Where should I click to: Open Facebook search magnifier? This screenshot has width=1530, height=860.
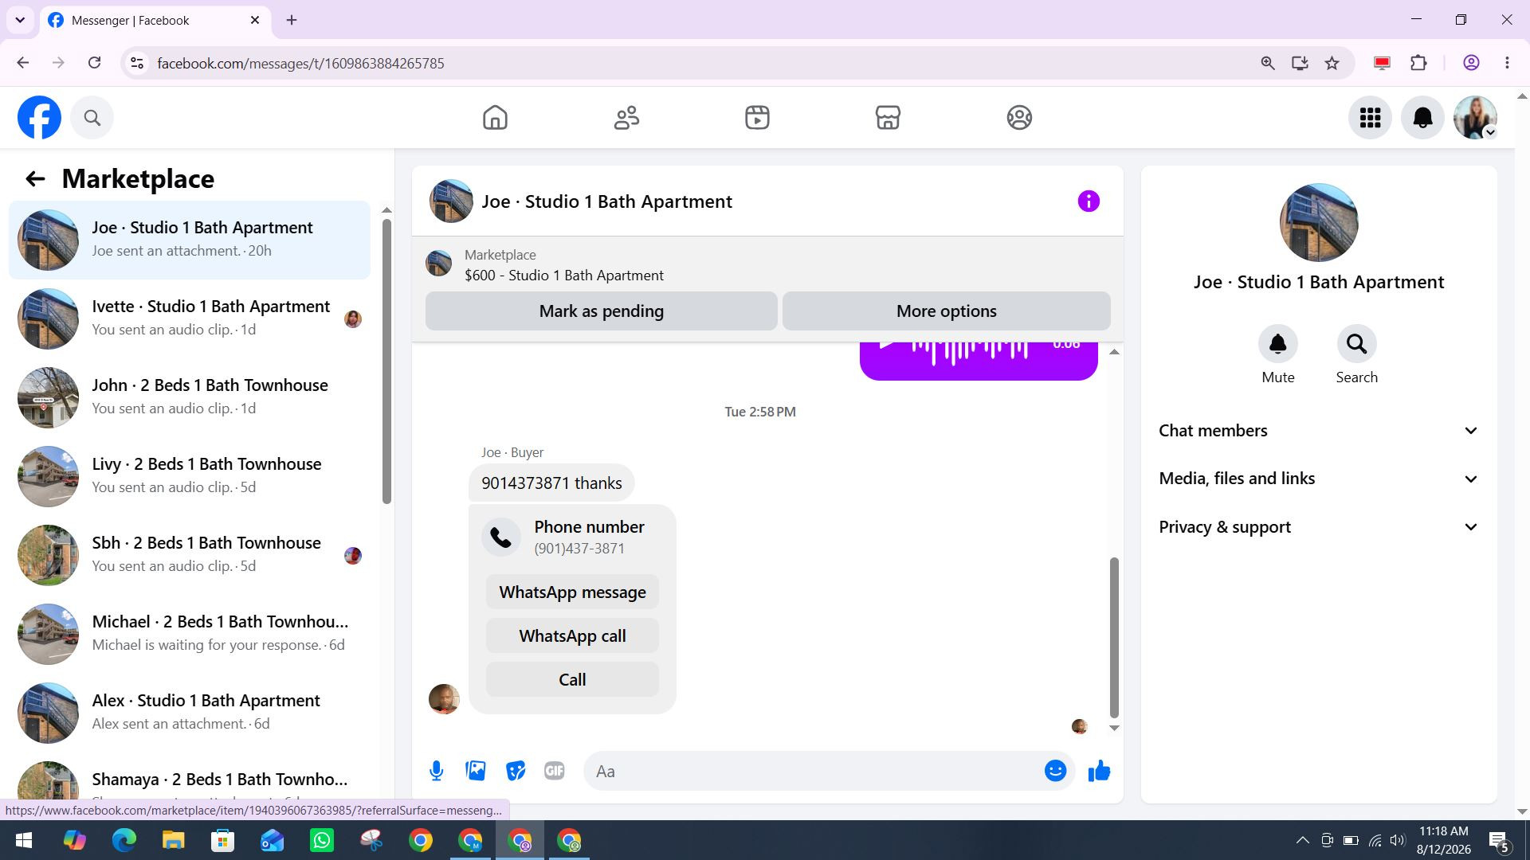click(92, 118)
